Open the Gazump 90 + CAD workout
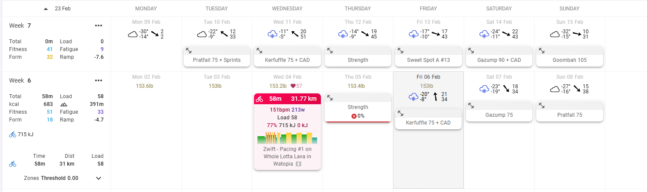This screenshot has width=647, height=192. coord(498,60)
